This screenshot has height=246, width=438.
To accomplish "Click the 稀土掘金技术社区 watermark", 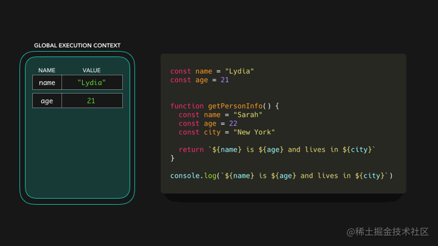I will coord(388,232).
